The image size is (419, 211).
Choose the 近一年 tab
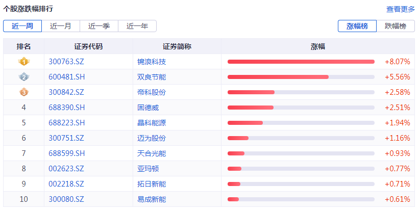(137, 26)
